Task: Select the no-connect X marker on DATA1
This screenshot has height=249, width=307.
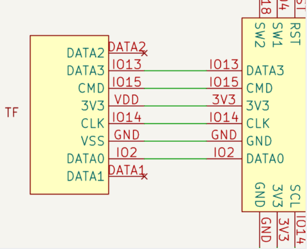Action: pyautogui.click(x=144, y=176)
